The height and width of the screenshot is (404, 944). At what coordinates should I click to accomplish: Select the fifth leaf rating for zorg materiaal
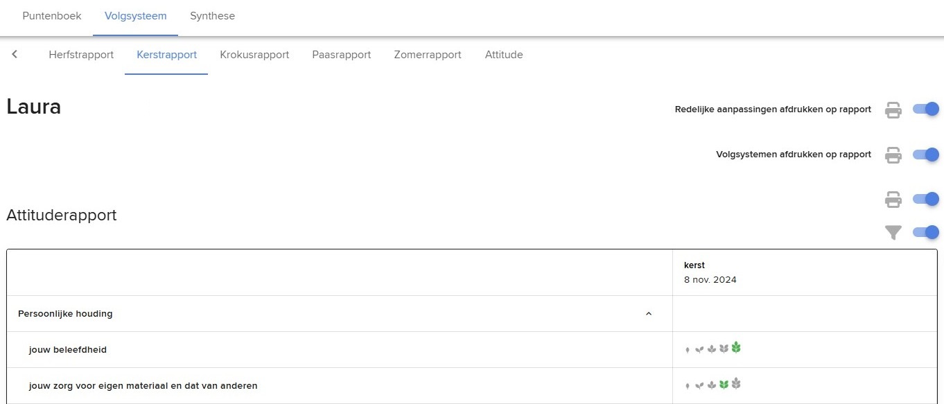pyautogui.click(x=736, y=383)
